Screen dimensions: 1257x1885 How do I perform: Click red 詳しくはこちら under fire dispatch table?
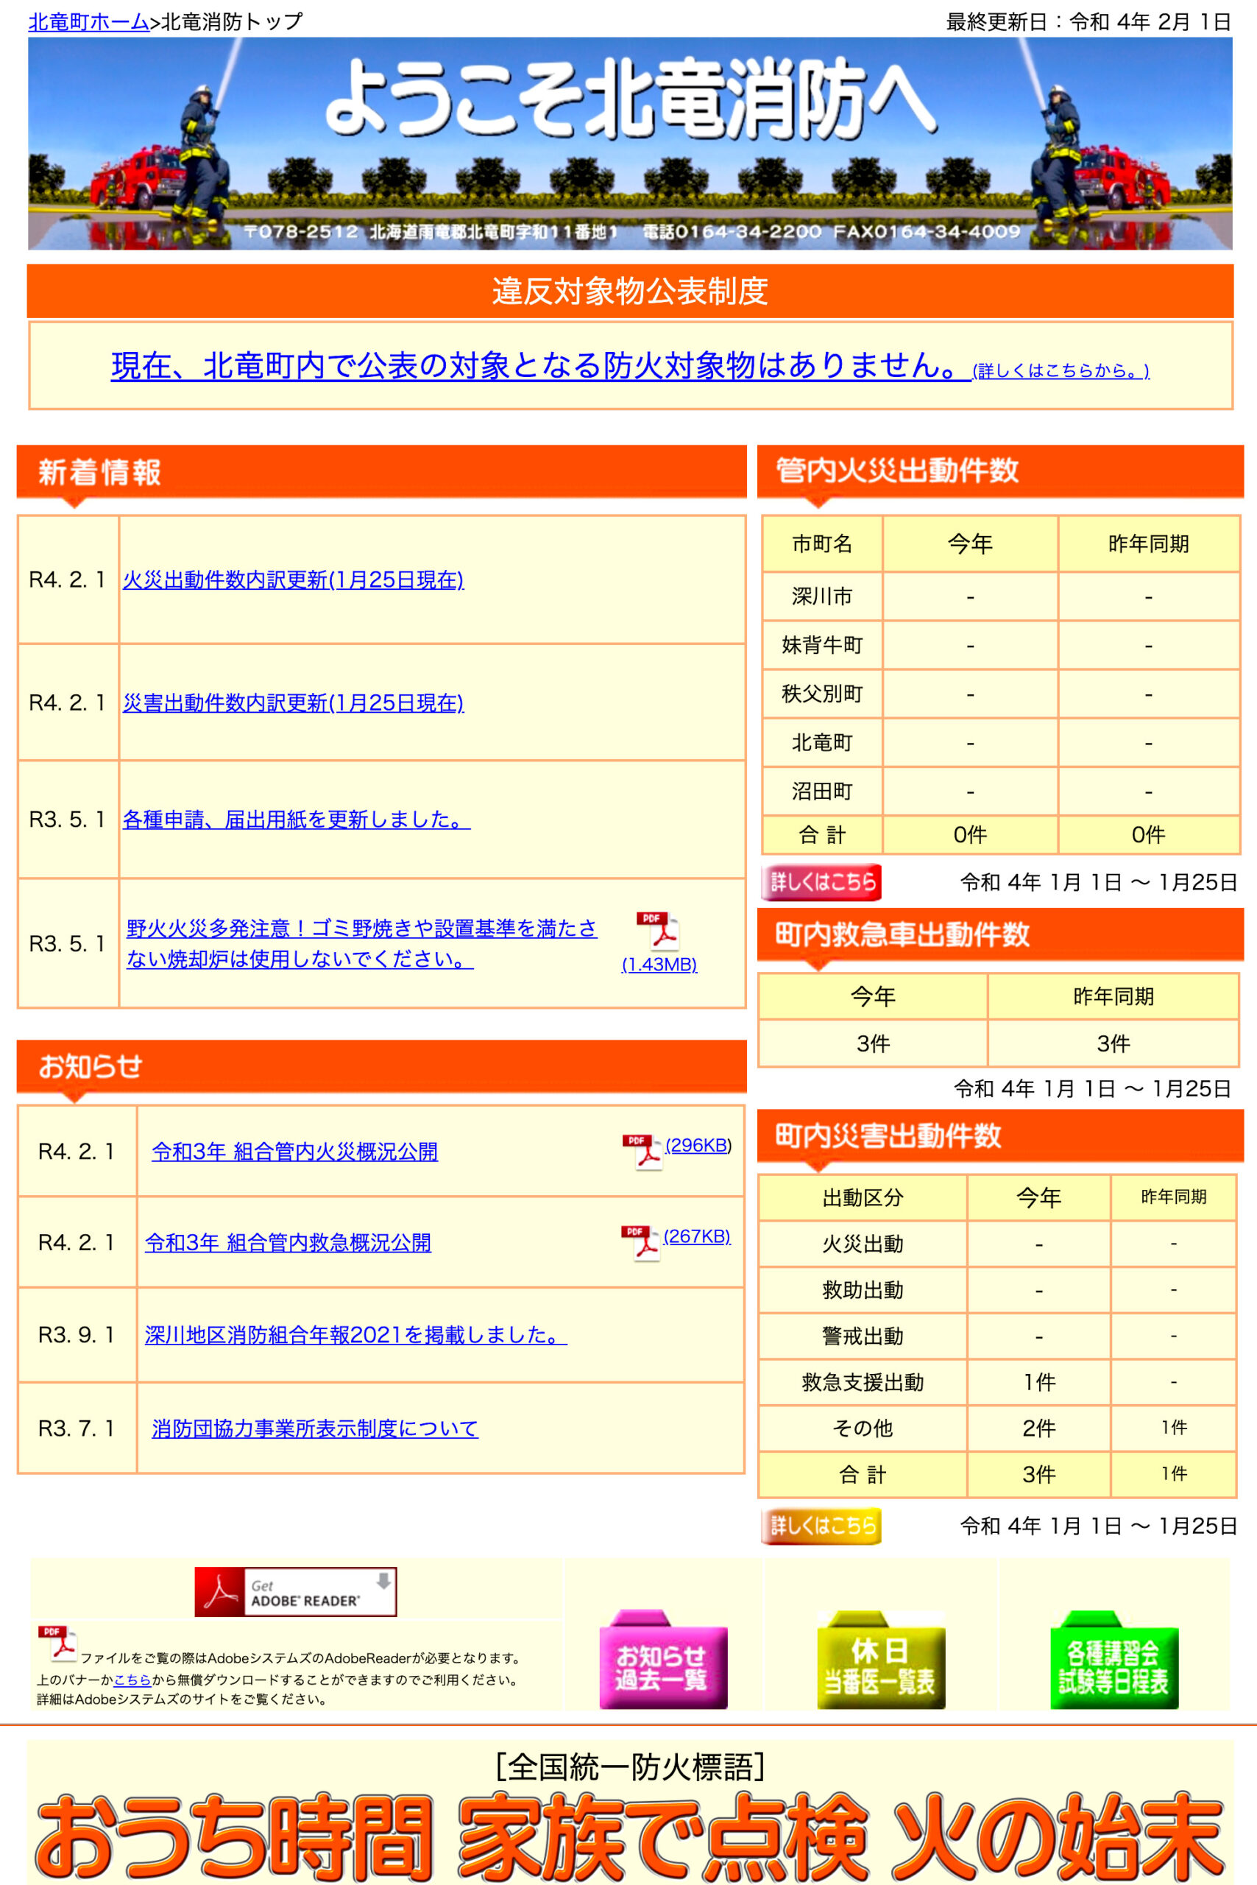coord(819,882)
